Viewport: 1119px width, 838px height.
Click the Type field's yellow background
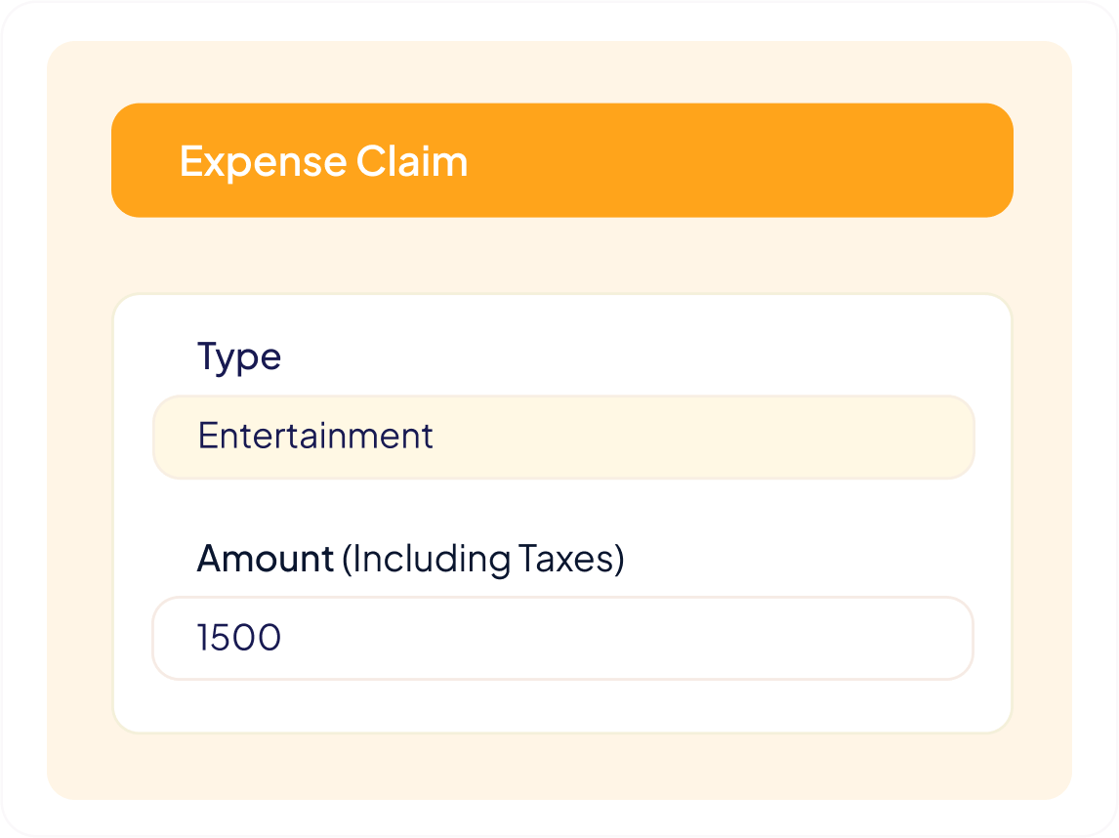781,437
